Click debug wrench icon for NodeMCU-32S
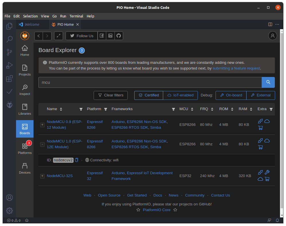The width and height of the screenshot is (286, 226). pos(267,172)
